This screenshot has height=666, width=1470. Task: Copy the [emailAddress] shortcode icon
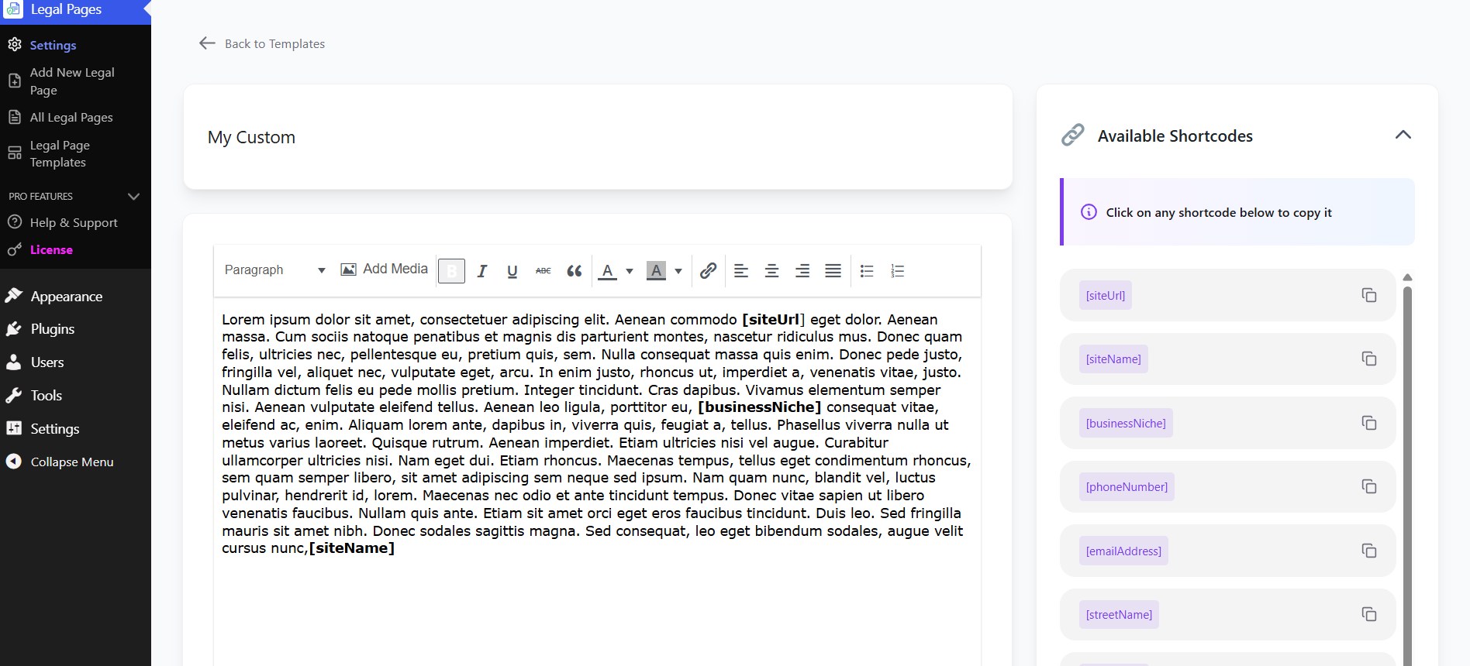pos(1369,551)
